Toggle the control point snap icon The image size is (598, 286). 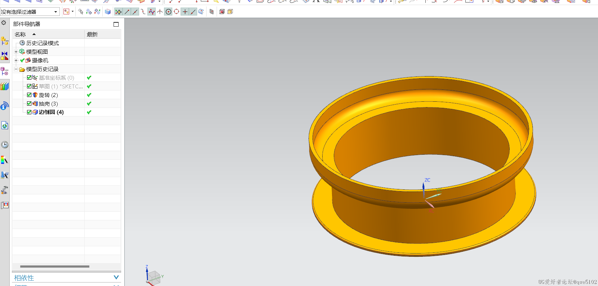point(143,12)
